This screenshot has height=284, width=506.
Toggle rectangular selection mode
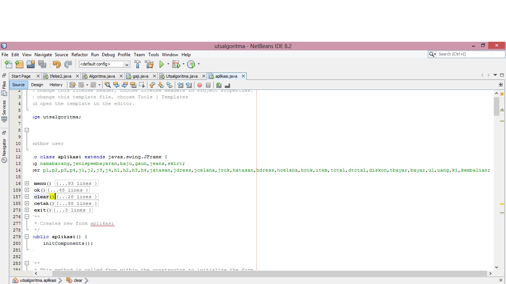141,85
